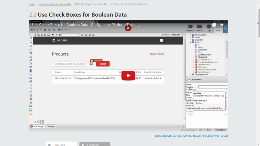Click the redo arrow
The image size is (260, 146).
(66, 30)
